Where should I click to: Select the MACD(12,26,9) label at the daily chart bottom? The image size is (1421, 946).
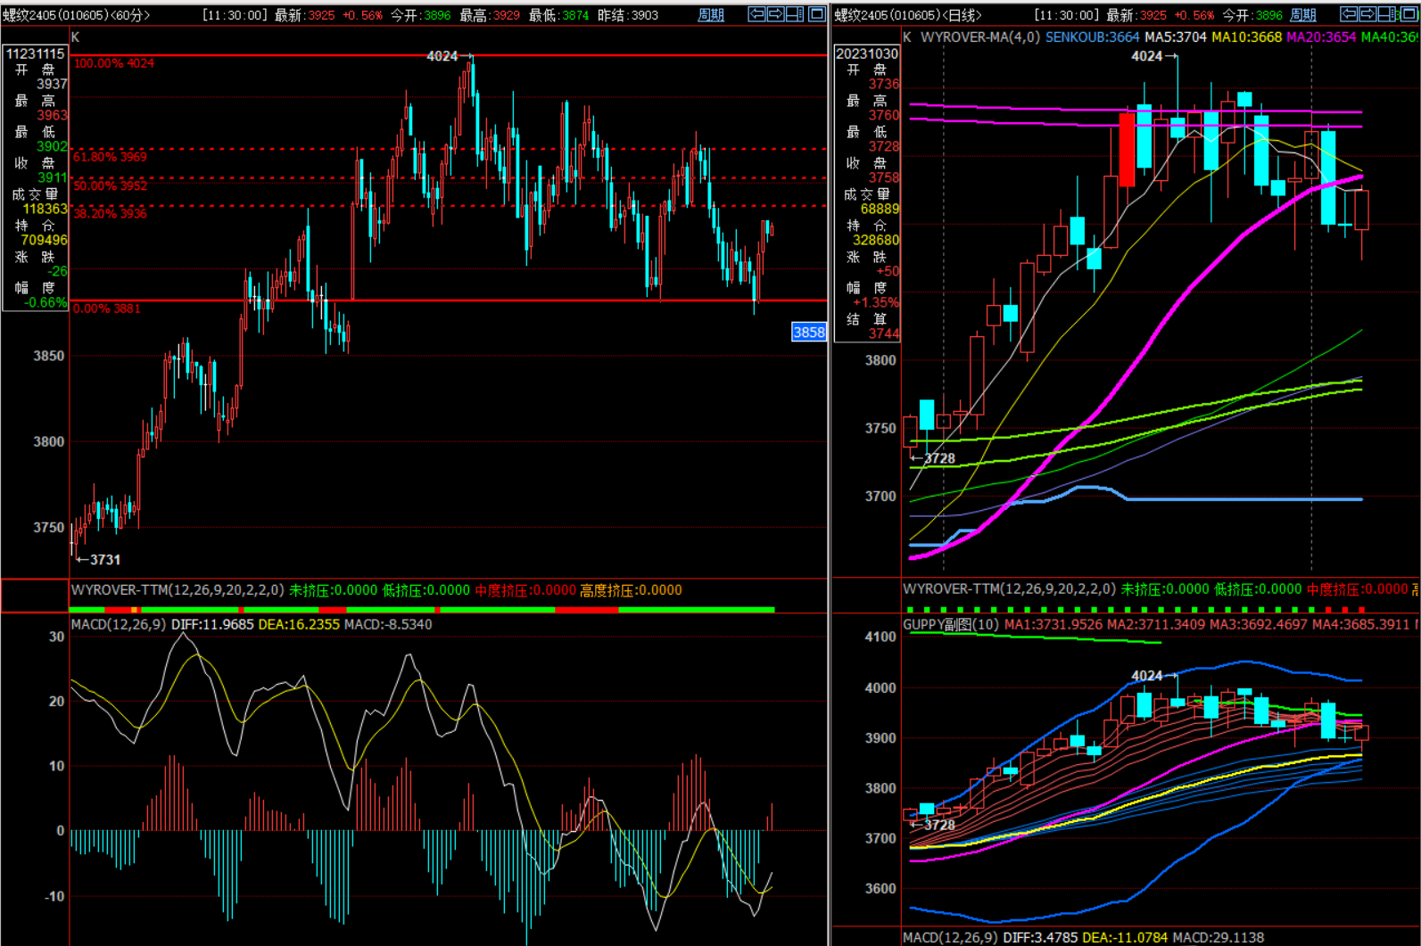949,937
